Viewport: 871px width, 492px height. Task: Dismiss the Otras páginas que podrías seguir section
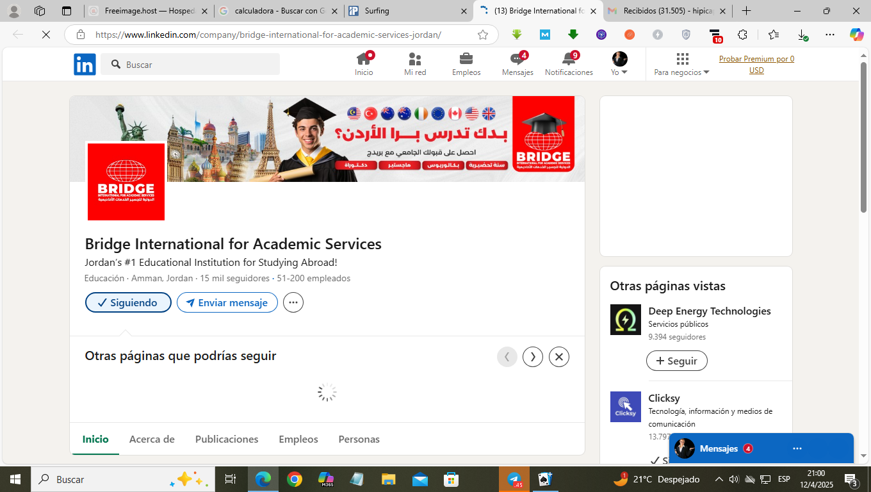point(559,357)
